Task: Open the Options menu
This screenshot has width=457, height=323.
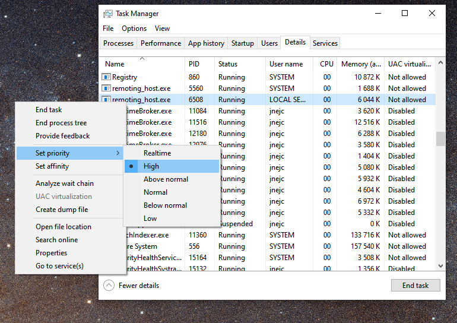Action: (x=134, y=28)
